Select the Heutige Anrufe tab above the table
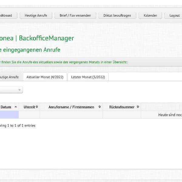This screenshot has height=182, width=182. (10, 77)
